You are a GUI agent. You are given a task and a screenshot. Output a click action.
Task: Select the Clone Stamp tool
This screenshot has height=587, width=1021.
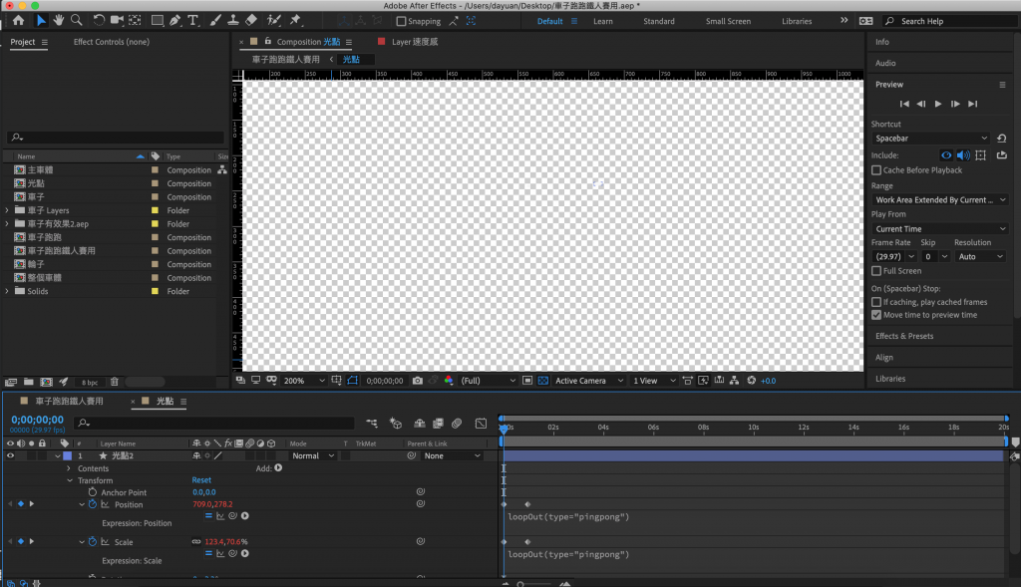coord(232,20)
